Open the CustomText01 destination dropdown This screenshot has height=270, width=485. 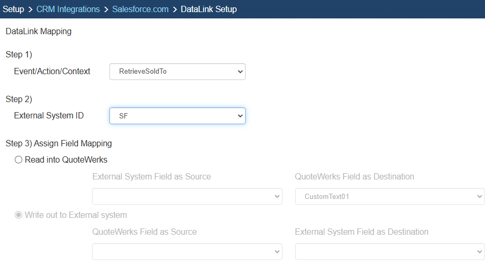point(389,196)
